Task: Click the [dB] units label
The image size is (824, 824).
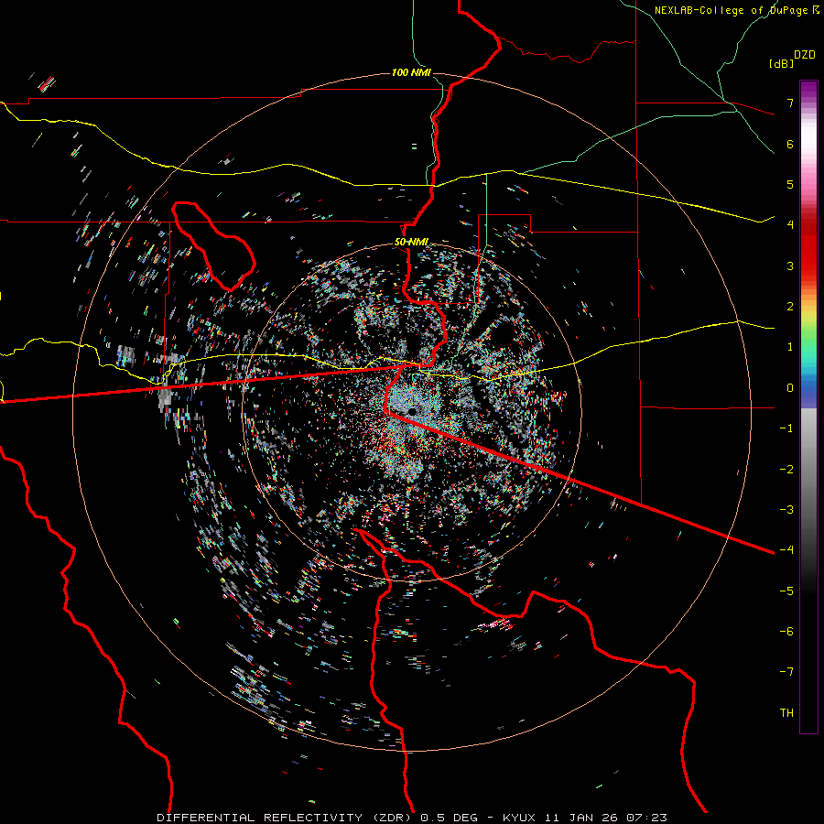Action: click(781, 63)
